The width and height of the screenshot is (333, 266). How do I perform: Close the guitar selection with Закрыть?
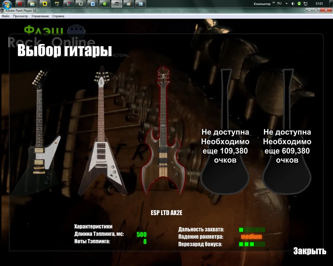[310, 251]
